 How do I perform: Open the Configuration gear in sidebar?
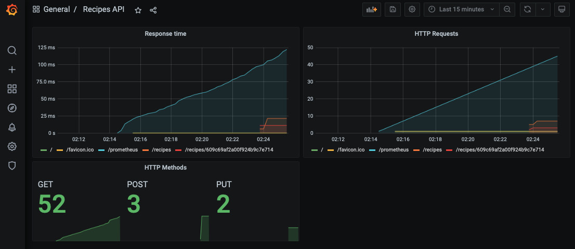pyautogui.click(x=12, y=147)
